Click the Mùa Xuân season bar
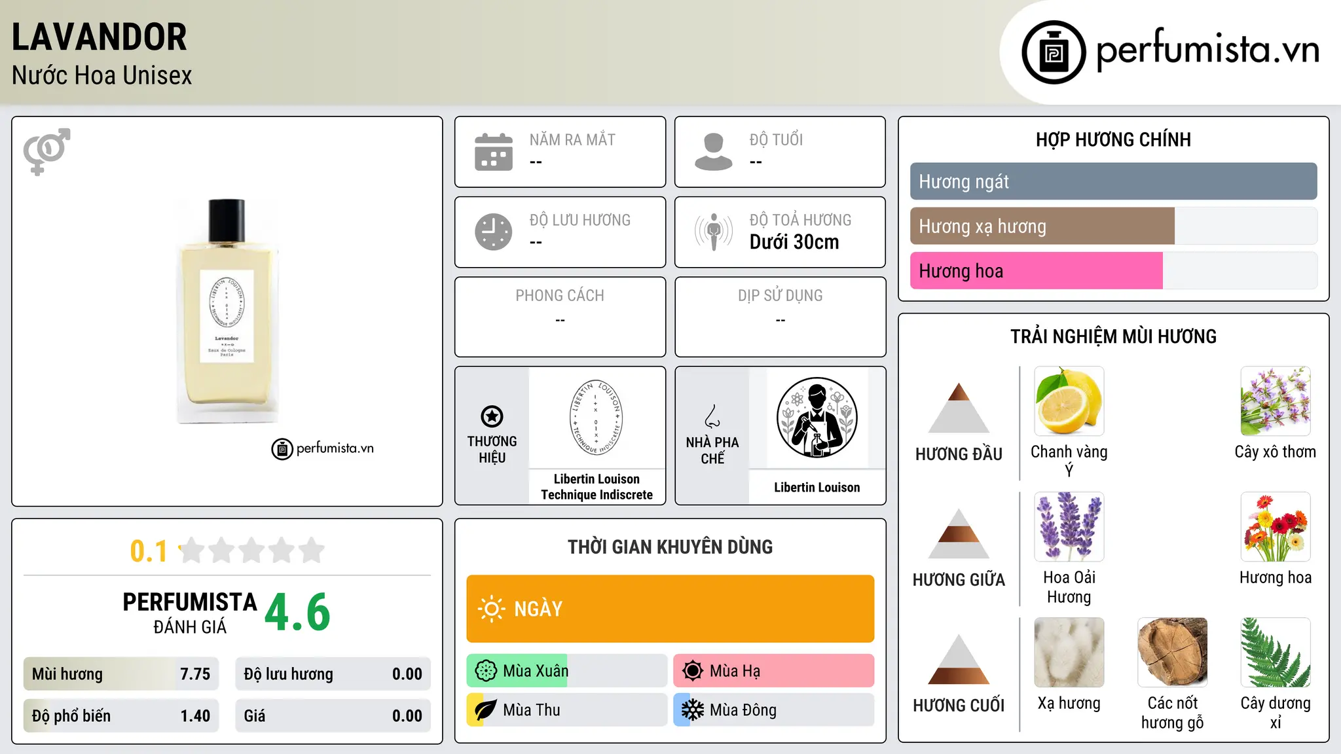Screen dimensions: 1341x754 (x=566, y=671)
